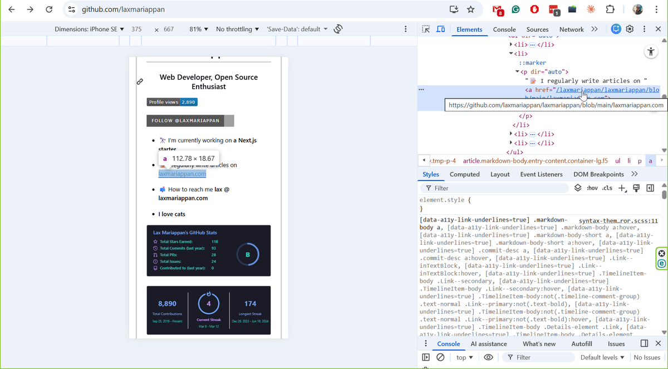668x369 pixels.
Task: Open the red ad blocker extension icon
Action: click(x=534, y=9)
